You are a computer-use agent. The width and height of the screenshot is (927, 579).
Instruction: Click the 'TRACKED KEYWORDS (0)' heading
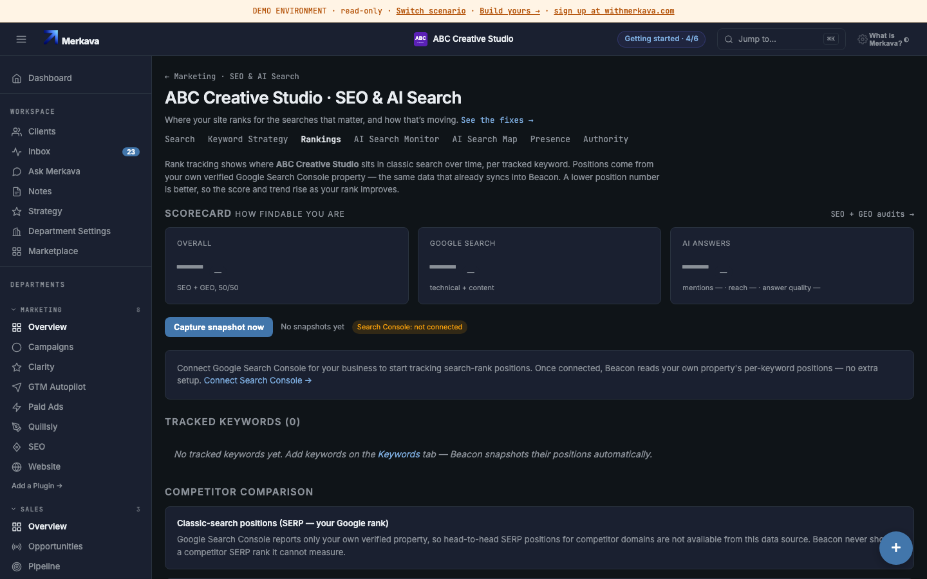(x=232, y=422)
